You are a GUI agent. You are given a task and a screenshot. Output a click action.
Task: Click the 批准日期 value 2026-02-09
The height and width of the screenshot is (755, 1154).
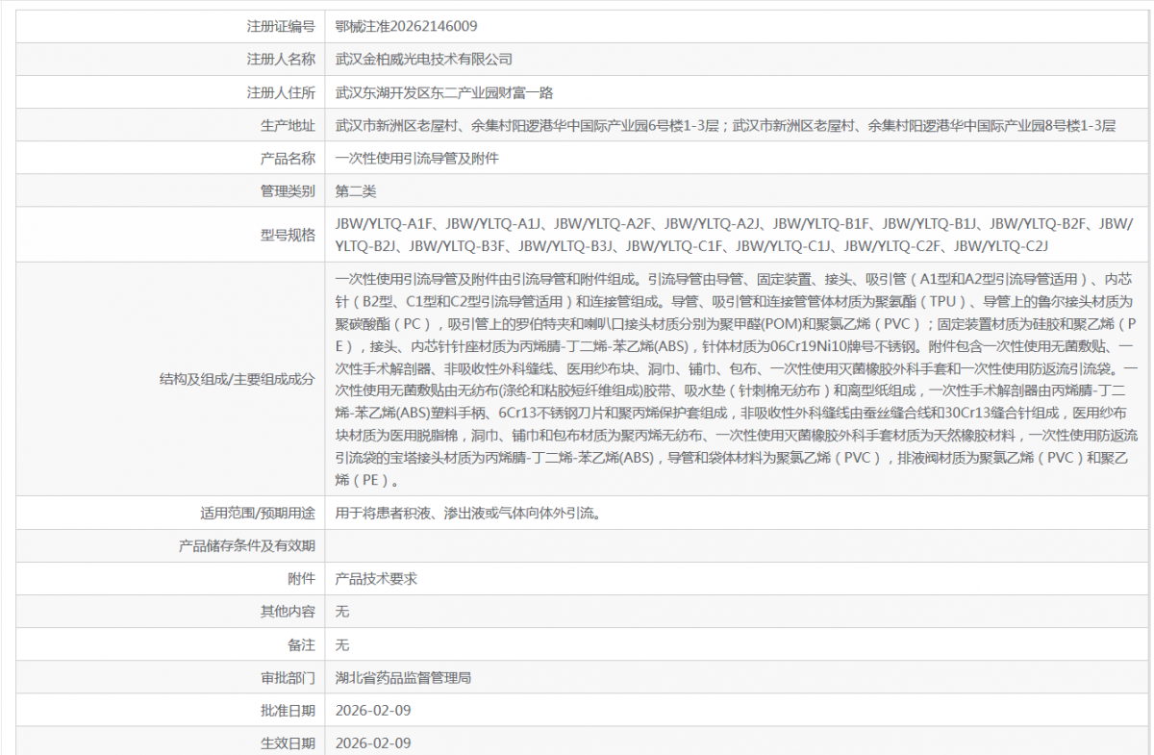click(x=373, y=710)
